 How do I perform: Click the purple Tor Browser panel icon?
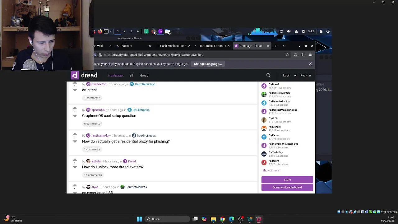coord(160,31)
